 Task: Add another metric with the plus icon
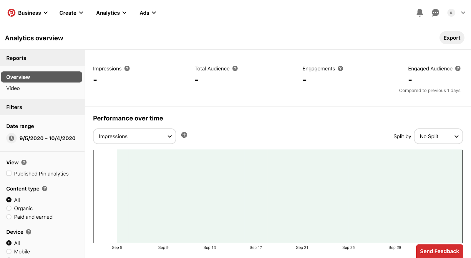click(184, 135)
